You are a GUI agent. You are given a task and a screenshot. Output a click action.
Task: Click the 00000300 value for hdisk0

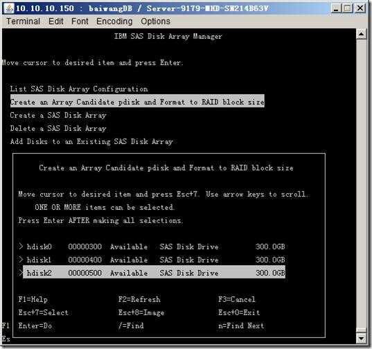[85, 247]
